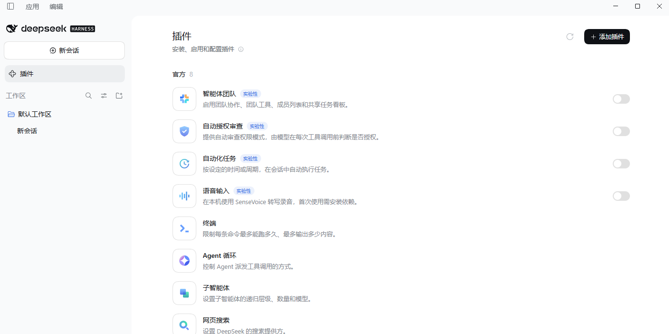The image size is (669, 334).
Task: Open the 网页搜索 plugin title
Action: pos(216,320)
